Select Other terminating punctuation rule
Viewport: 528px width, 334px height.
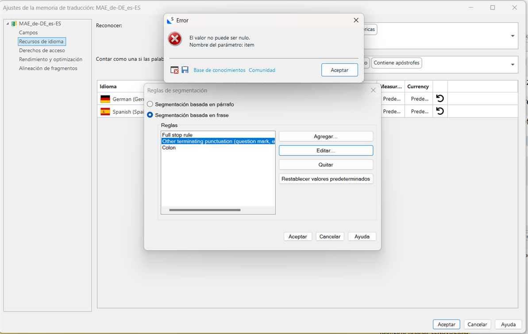tap(218, 141)
